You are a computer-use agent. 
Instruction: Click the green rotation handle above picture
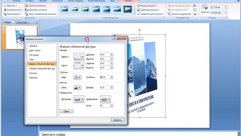pos(139,30)
